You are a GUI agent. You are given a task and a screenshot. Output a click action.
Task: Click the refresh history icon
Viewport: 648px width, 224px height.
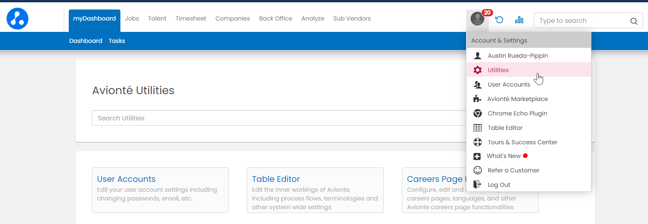[x=499, y=20]
